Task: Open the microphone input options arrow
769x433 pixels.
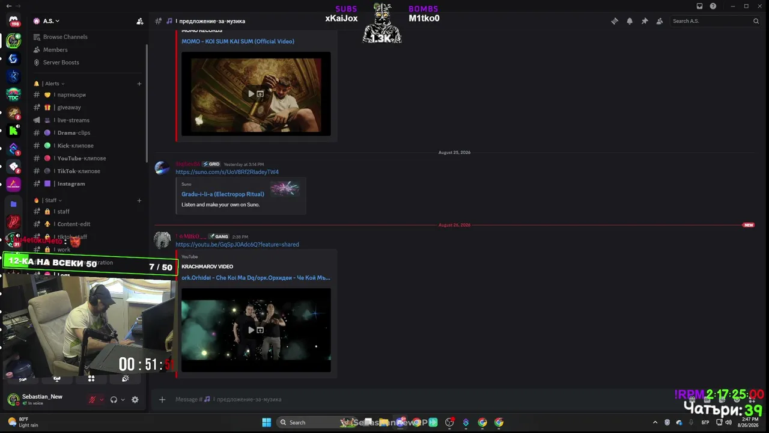Action: point(101,399)
